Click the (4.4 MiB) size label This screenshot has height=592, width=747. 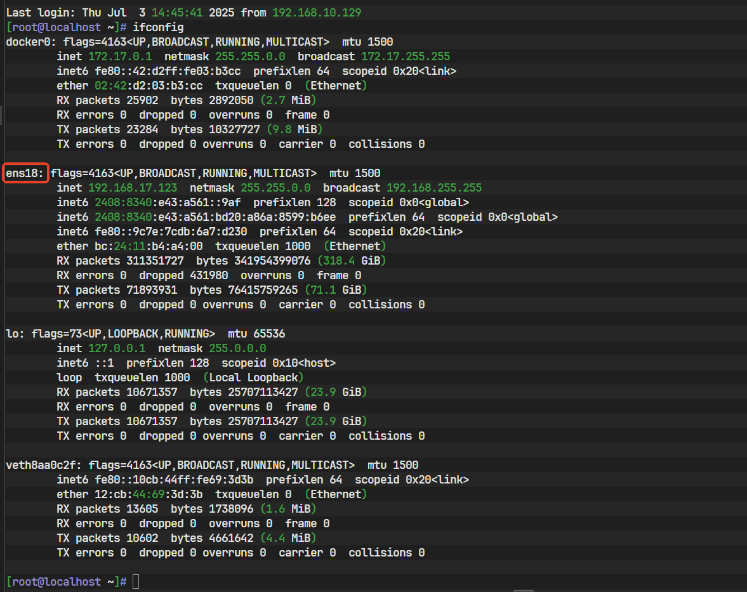pos(288,538)
